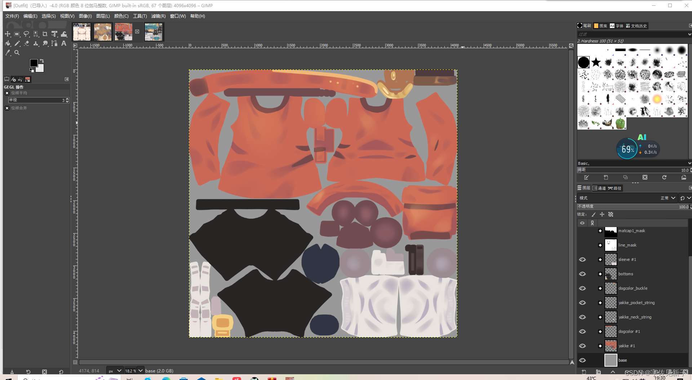Hide the dogcolor_buckle layer
The height and width of the screenshot is (380, 692).
coord(582,288)
